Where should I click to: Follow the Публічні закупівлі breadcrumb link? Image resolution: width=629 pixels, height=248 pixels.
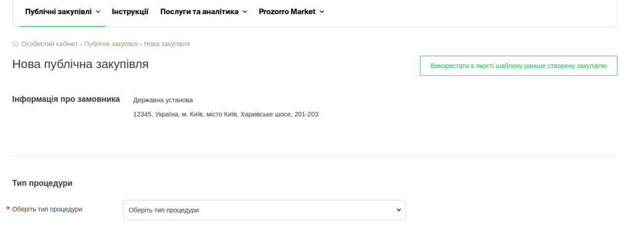111,44
